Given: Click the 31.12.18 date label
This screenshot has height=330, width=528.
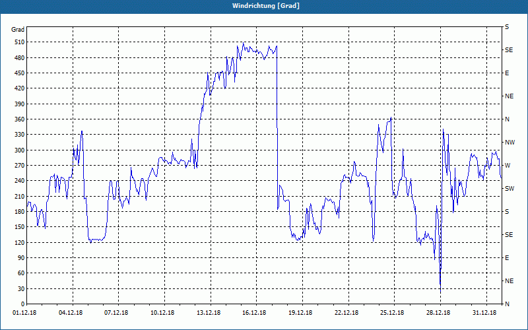Looking at the screenshot, I should tap(484, 313).
